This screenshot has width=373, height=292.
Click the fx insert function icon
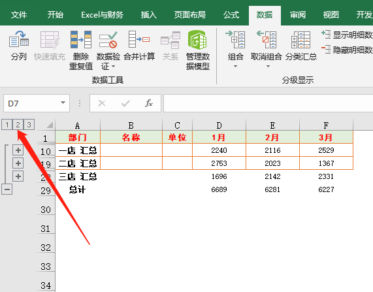(x=149, y=103)
